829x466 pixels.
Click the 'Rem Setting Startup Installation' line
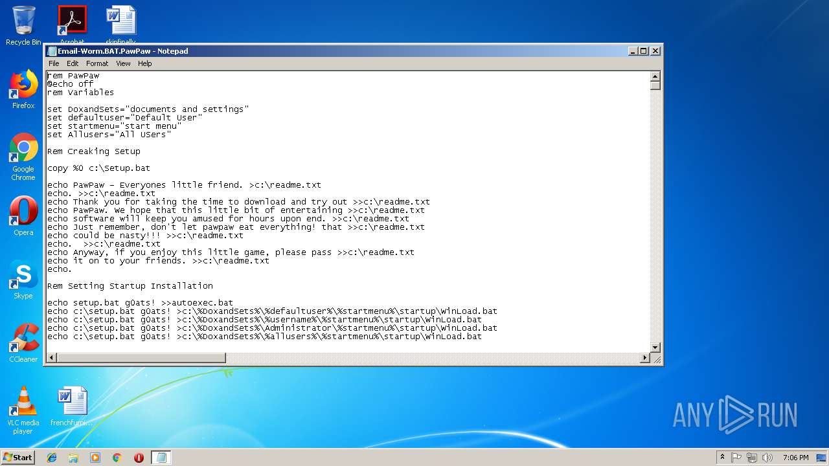point(130,286)
